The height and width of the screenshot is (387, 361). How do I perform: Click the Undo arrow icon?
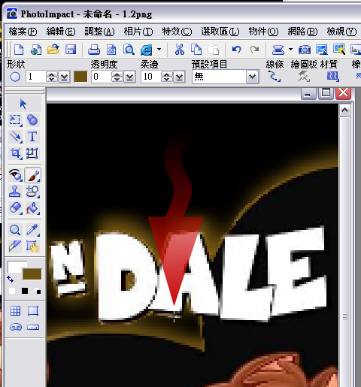click(236, 50)
